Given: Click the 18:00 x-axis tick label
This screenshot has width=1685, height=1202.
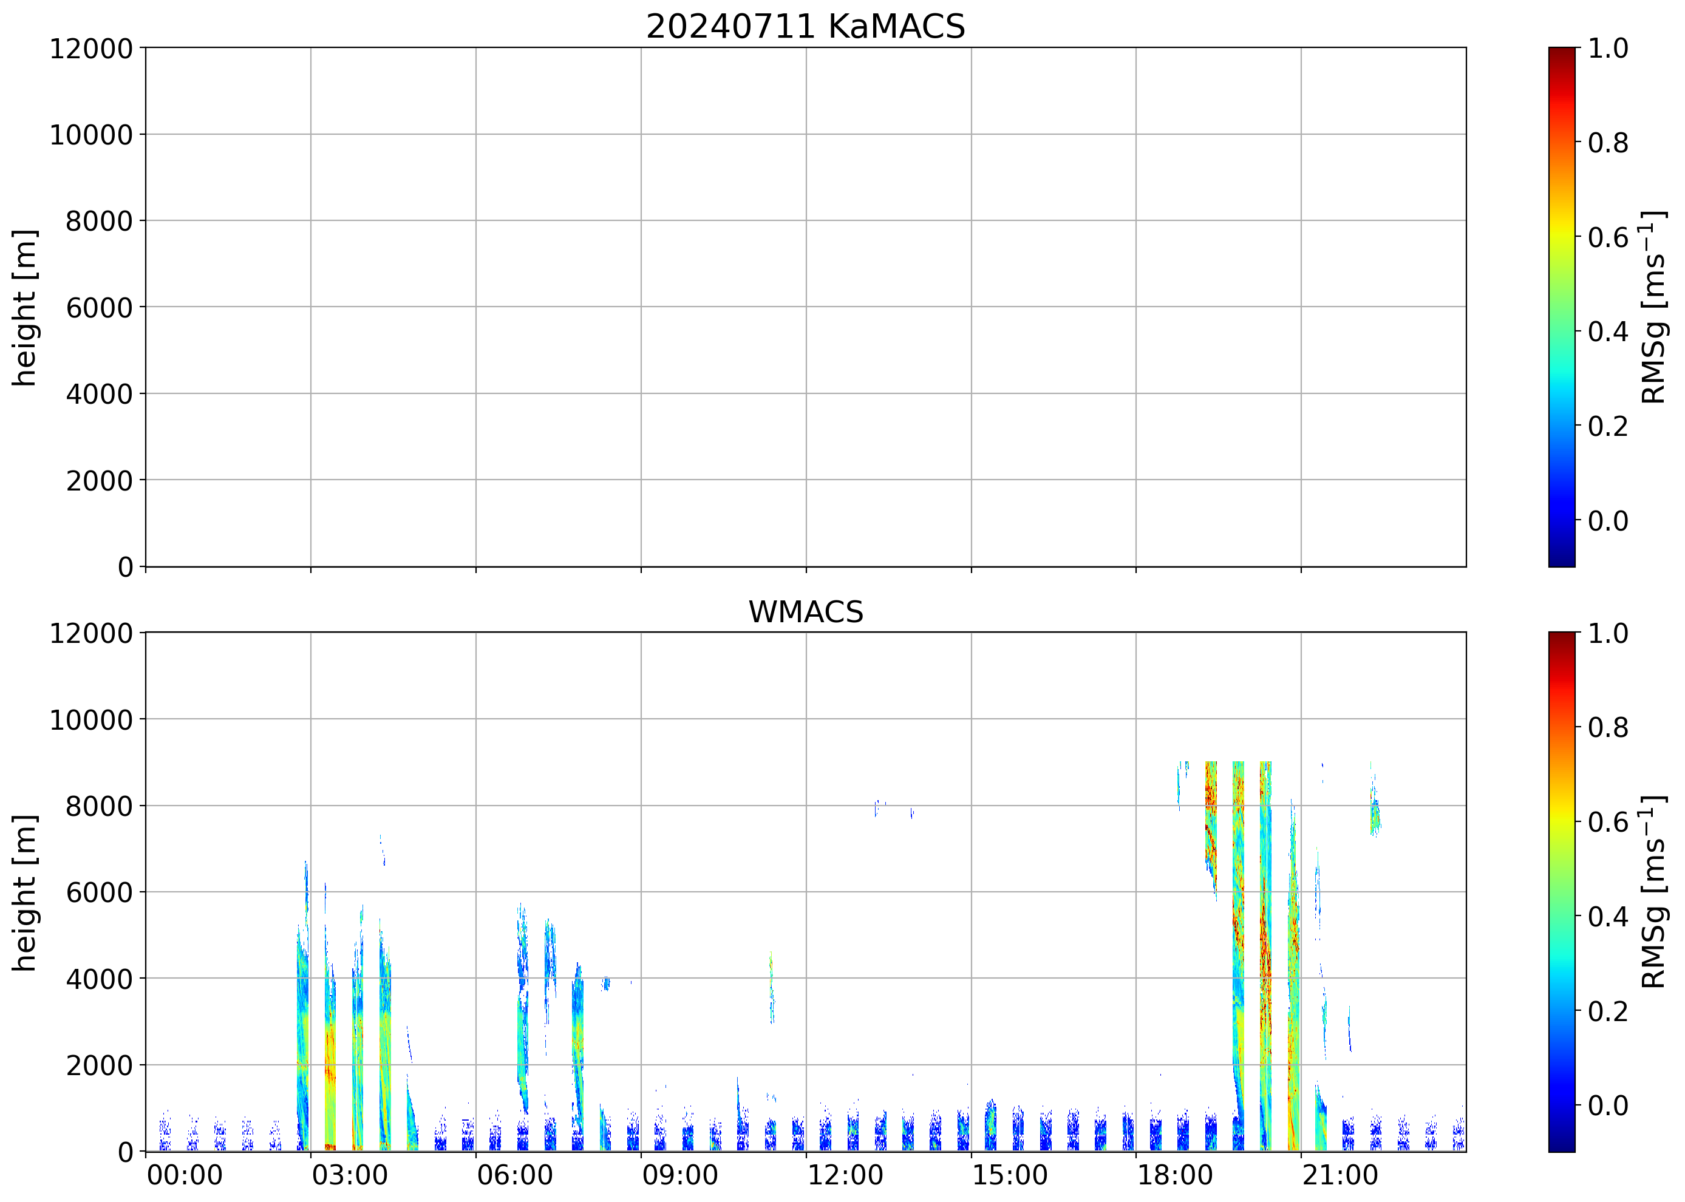Looking at the screenshot, I should point(1175,1175).
